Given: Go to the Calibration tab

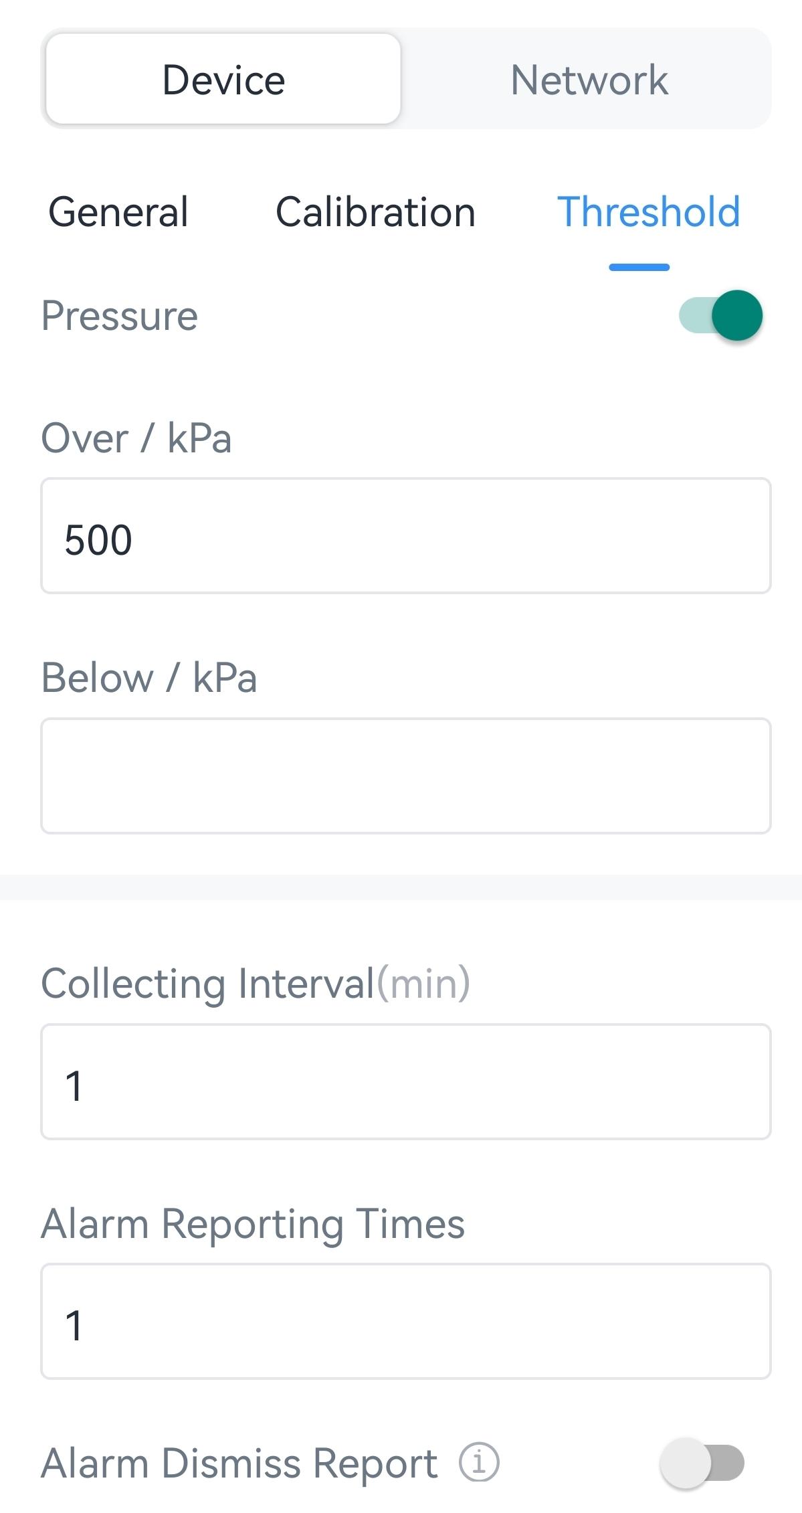Looking at the screenshot, I should click(375, 212).
